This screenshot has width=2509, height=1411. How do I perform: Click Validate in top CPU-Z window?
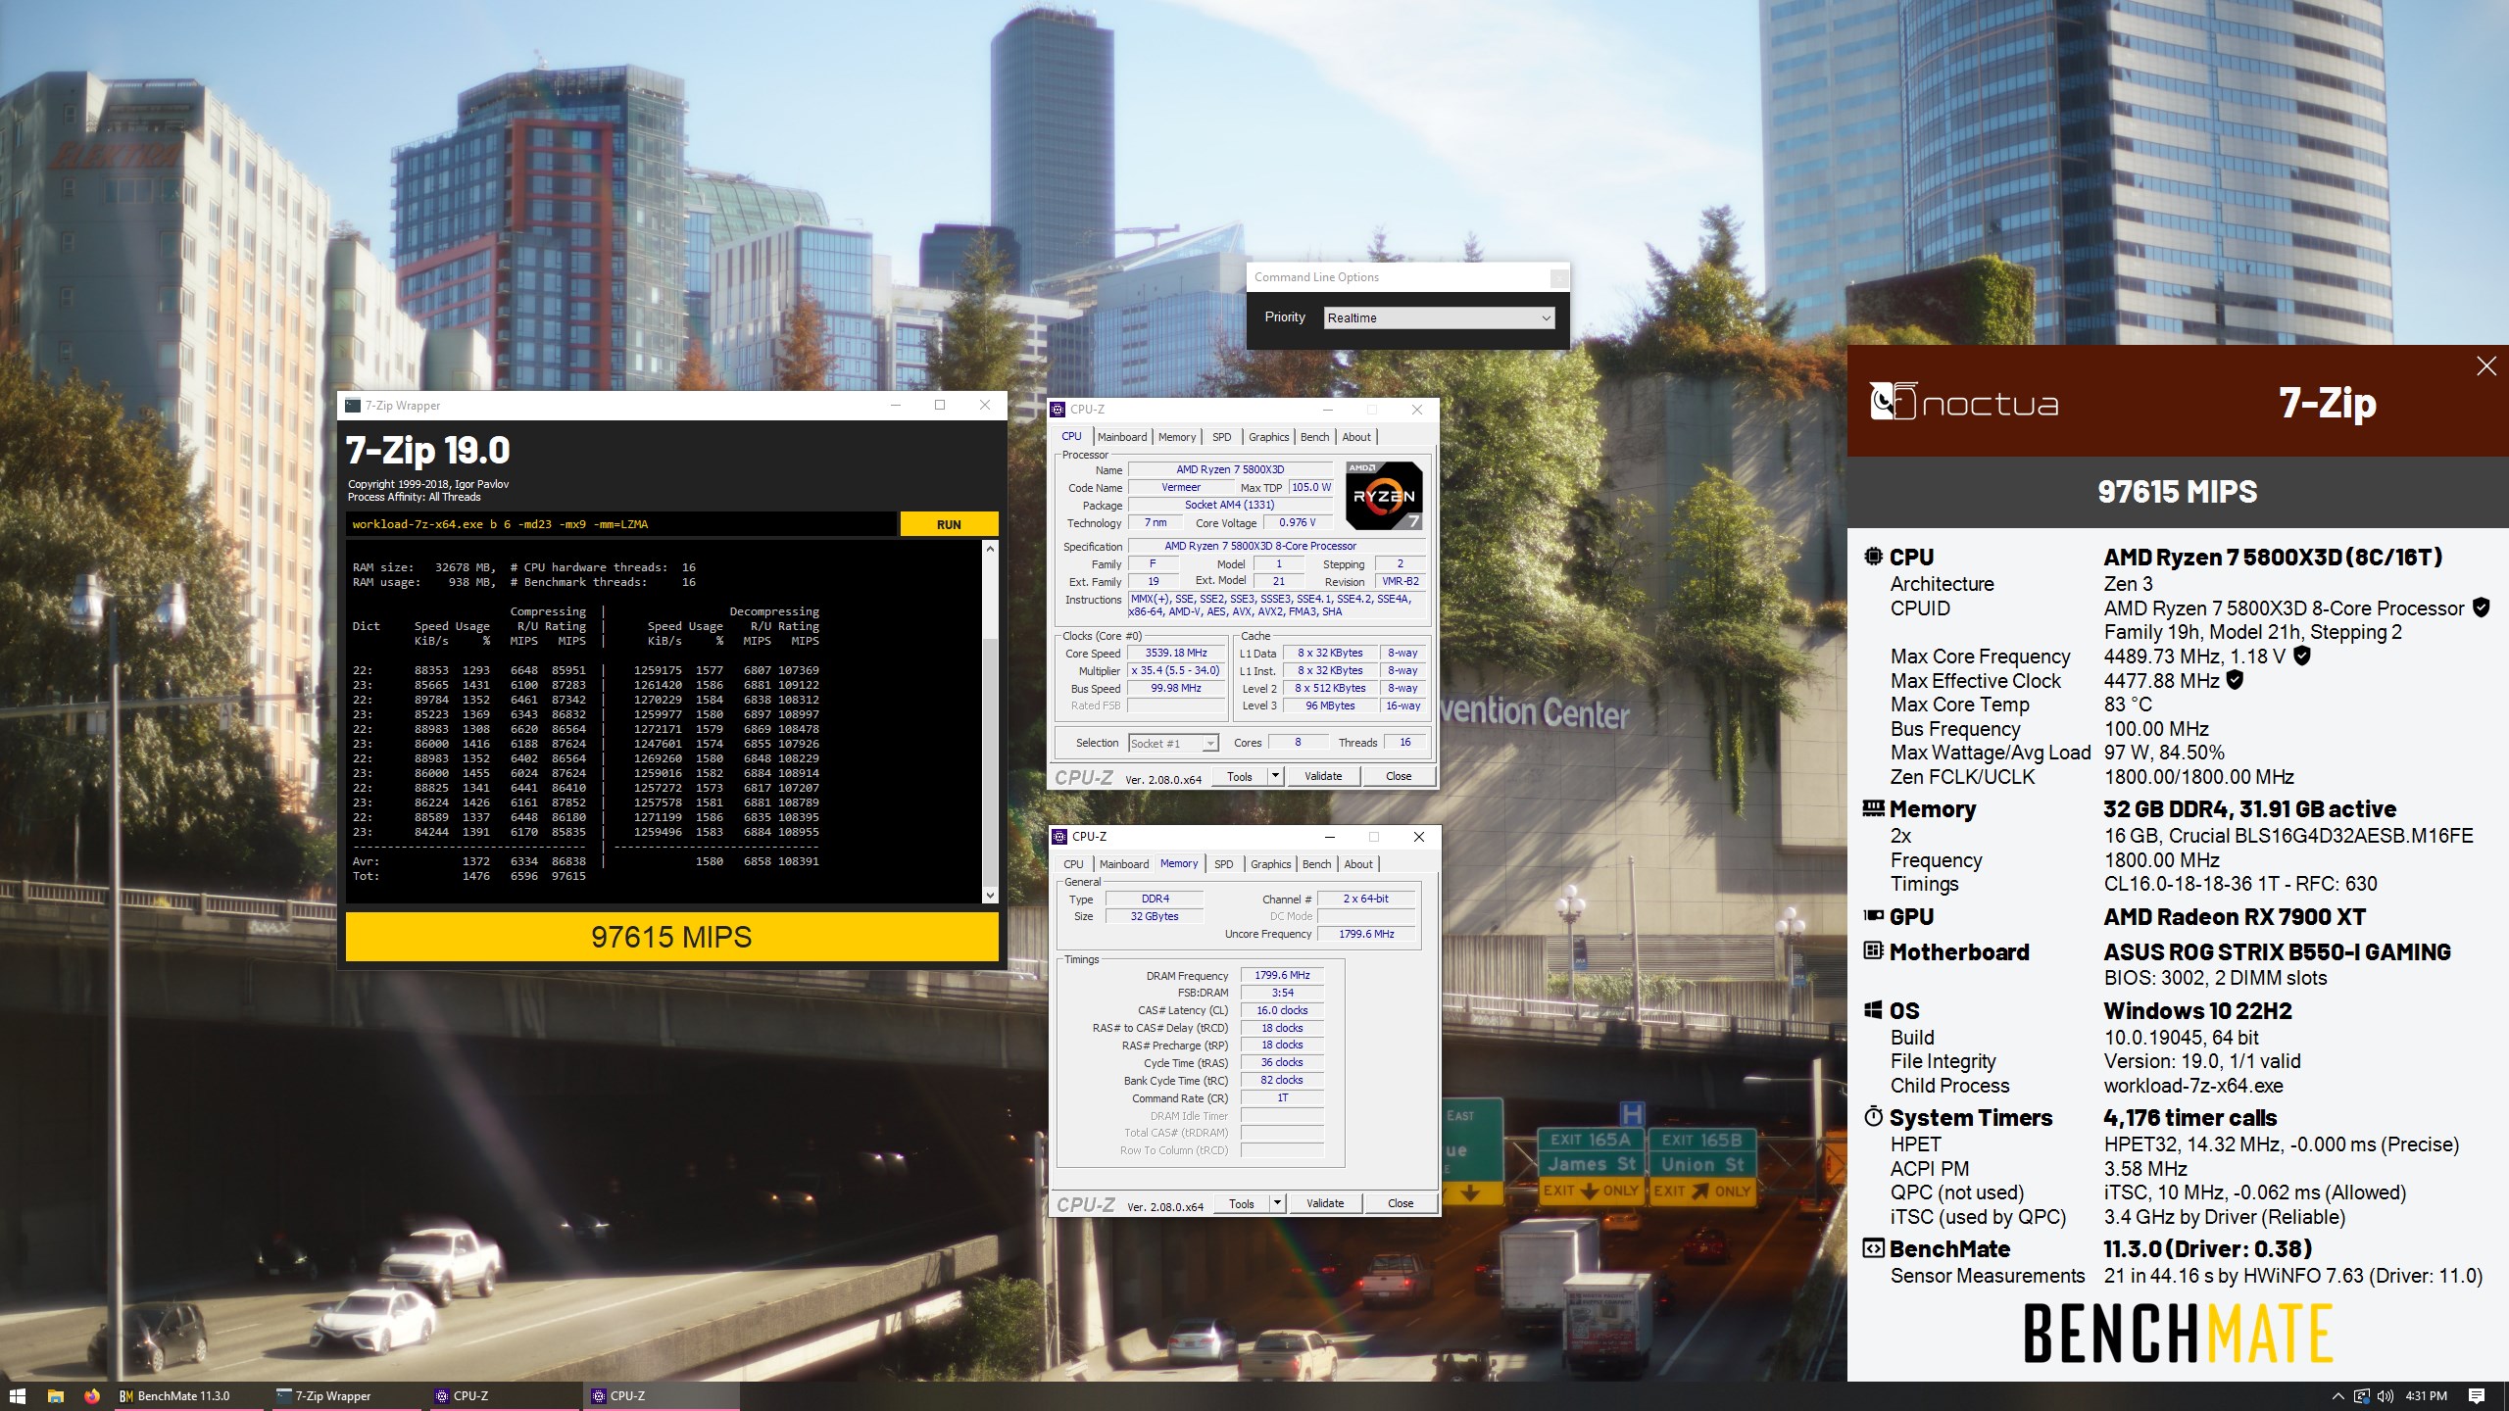[x=1323, y=776]
